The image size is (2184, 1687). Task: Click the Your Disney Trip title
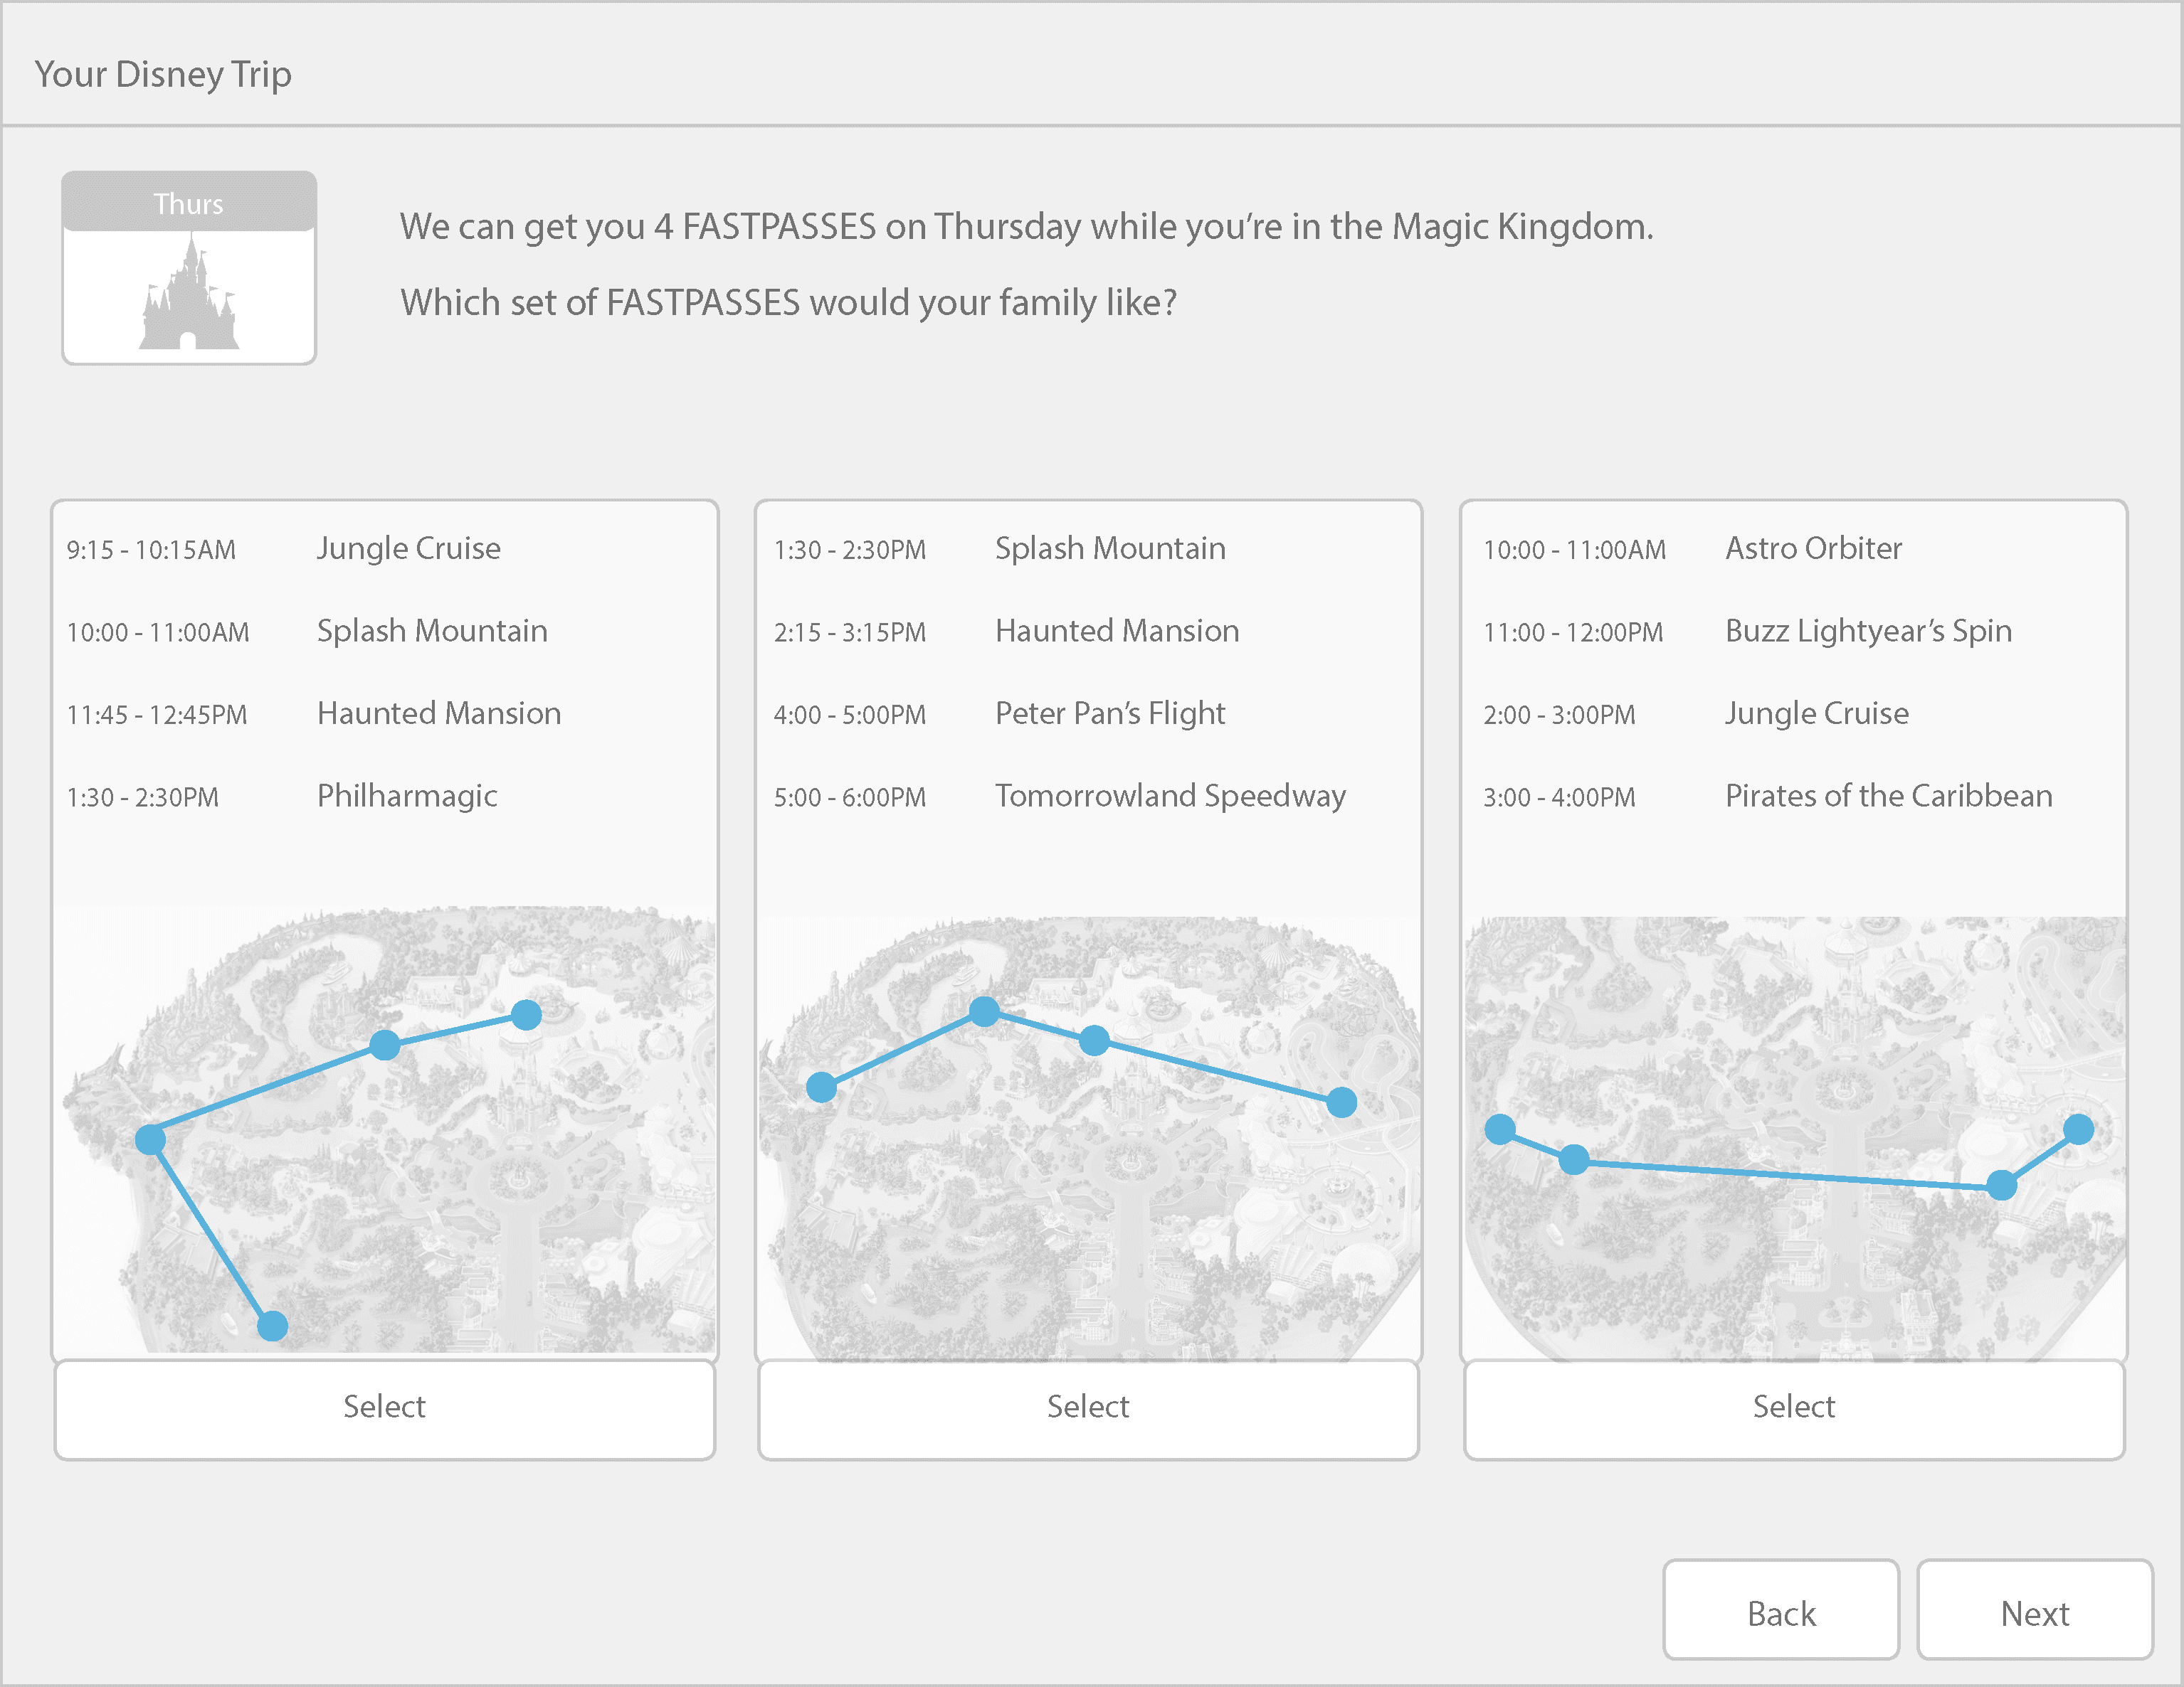[x=163, y=75]
